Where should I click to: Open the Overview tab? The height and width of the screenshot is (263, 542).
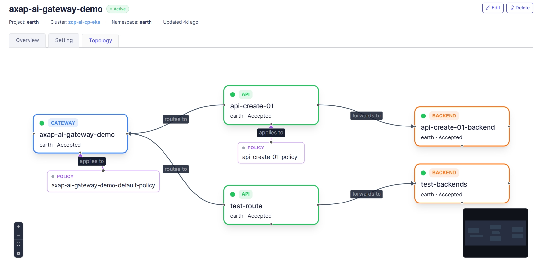tap(27, 40)
